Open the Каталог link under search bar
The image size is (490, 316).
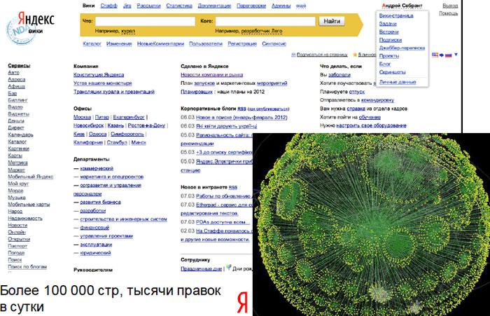(92, 44)
